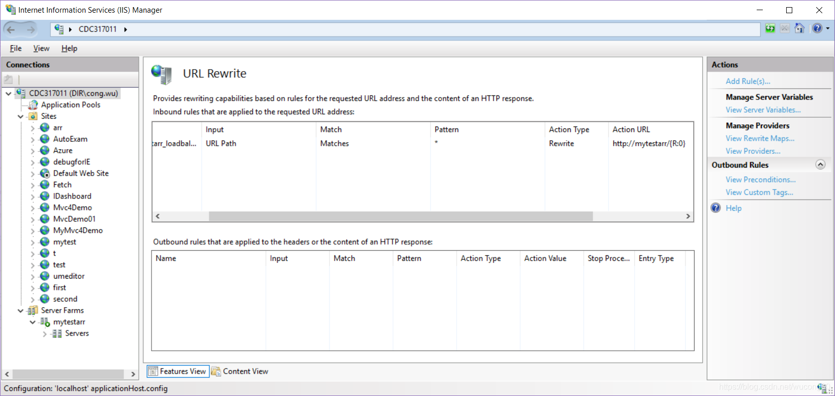Image resolution: width=835 pixels, height=396 pixels.
Task: Click the Forward navigation arrow
Action: pyautogui.click(x=31, y=29)
